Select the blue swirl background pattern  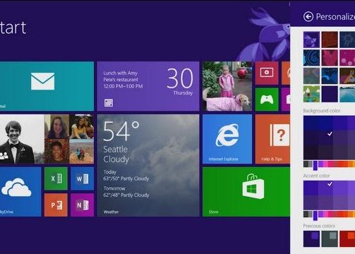(311, 58)
